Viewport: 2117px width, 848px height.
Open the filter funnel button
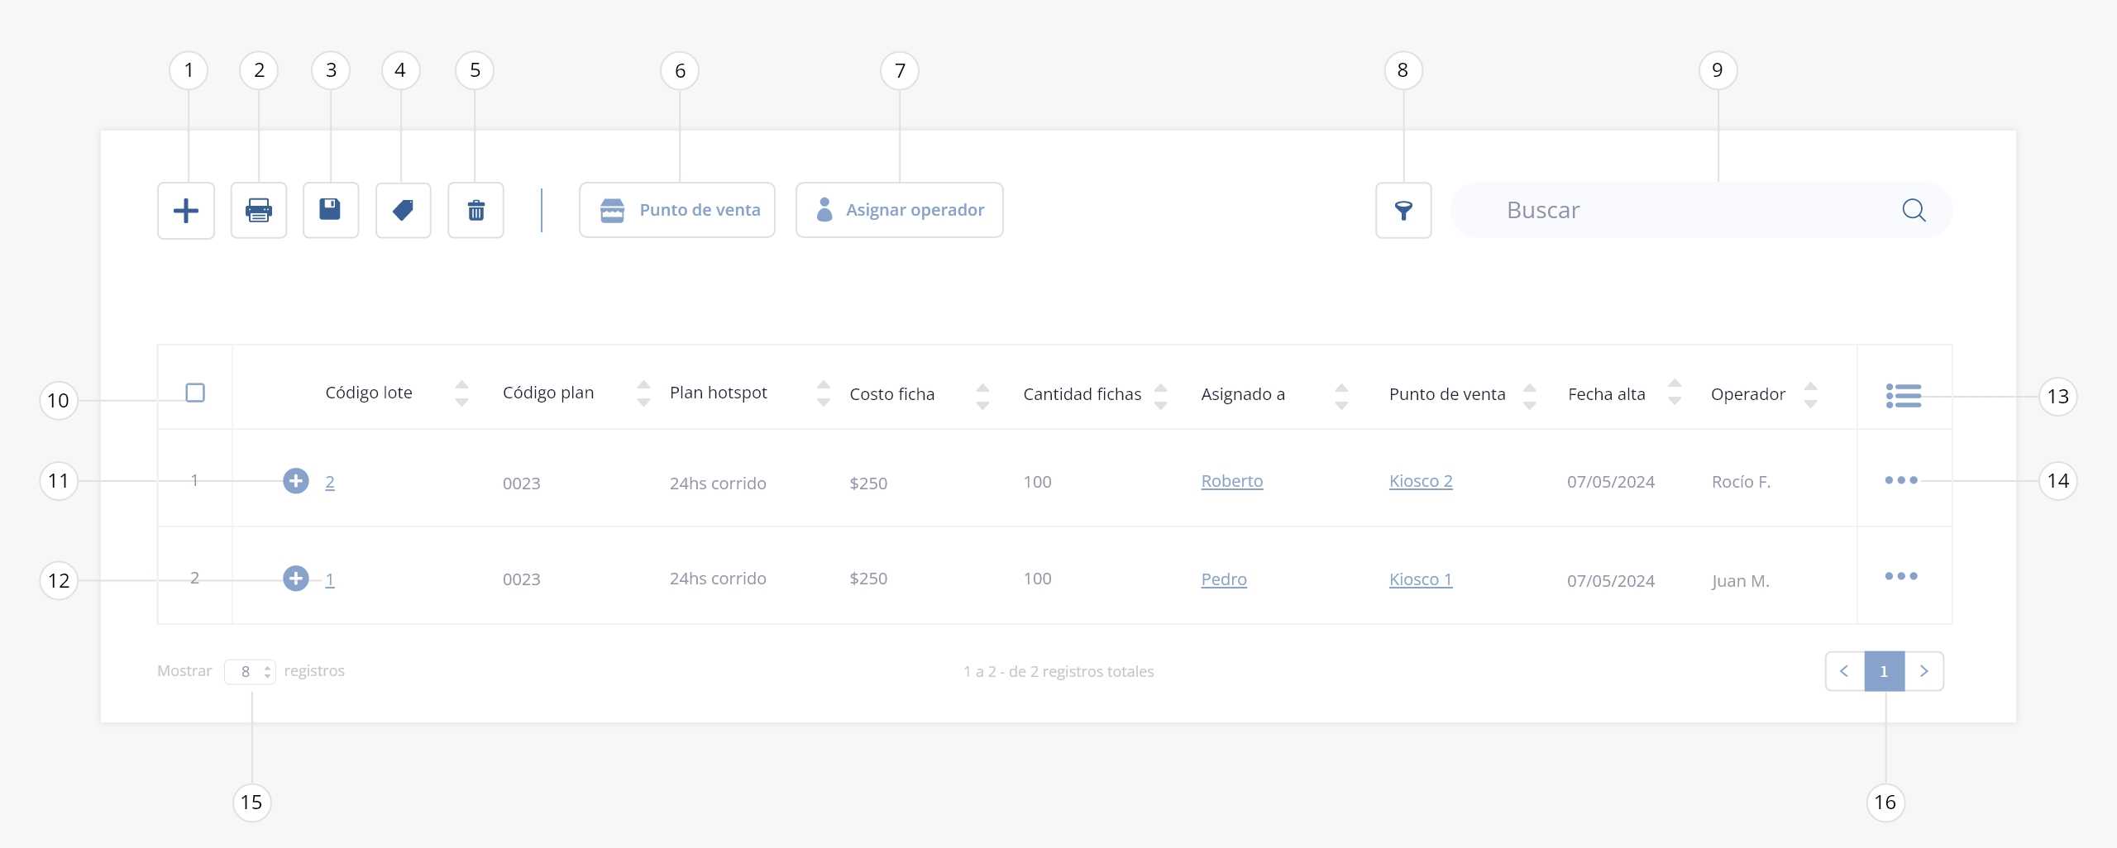tap(1403, 211)
